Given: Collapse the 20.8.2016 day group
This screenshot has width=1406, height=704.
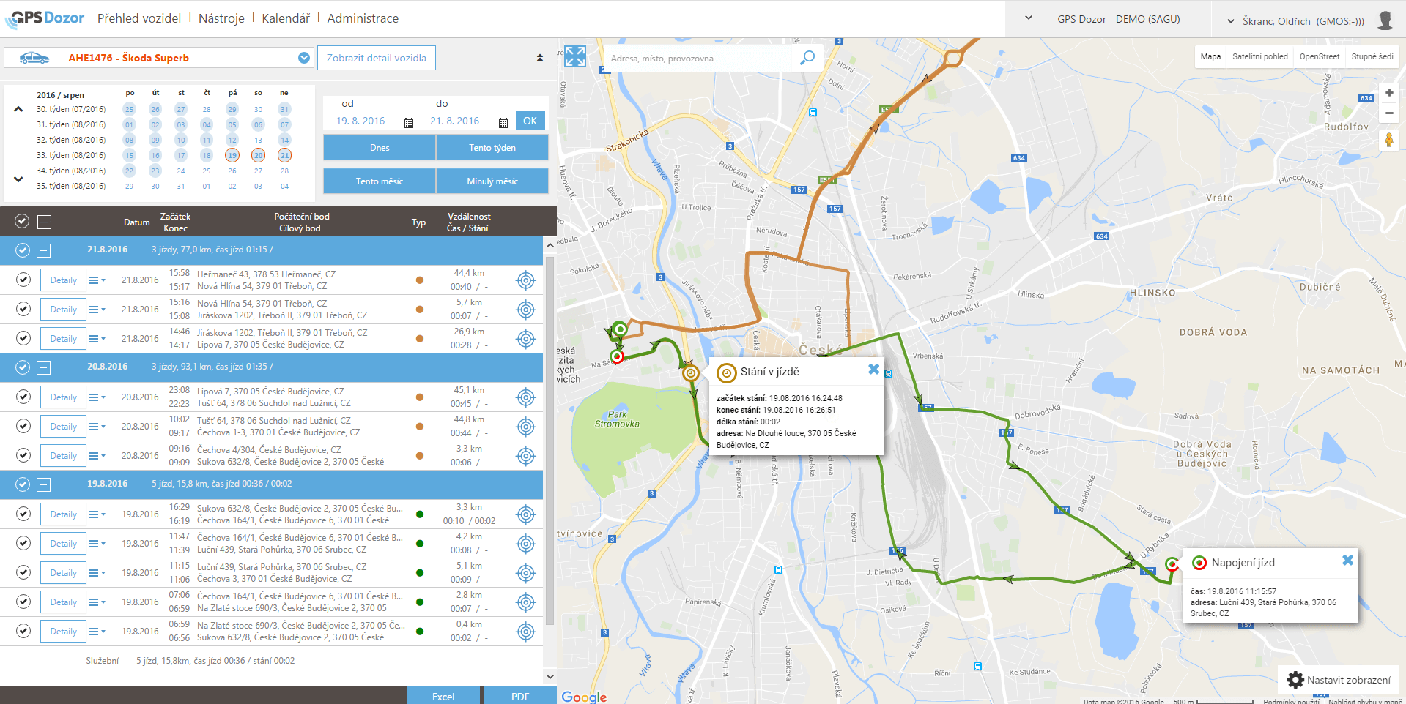Looking at the screenshot, I should tap(44, 367).
